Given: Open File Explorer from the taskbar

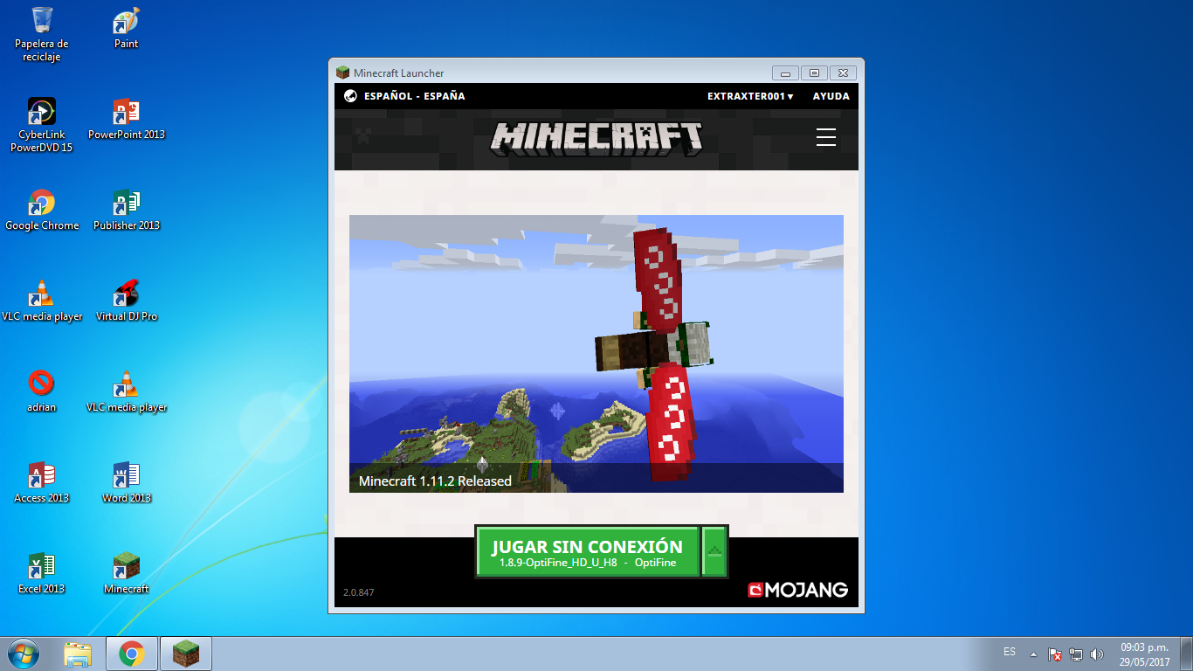Looking at the screenshot, I should coord(78,654).
